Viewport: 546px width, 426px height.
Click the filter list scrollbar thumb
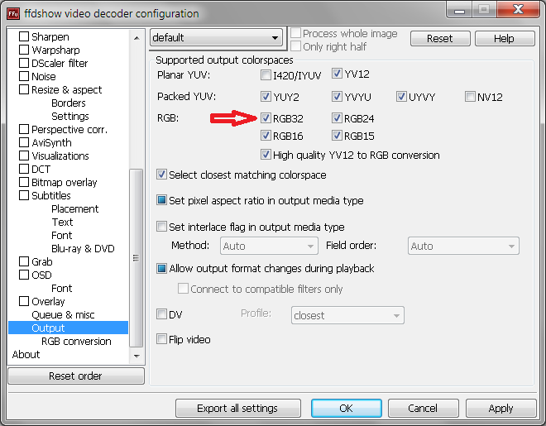[136, 258]
